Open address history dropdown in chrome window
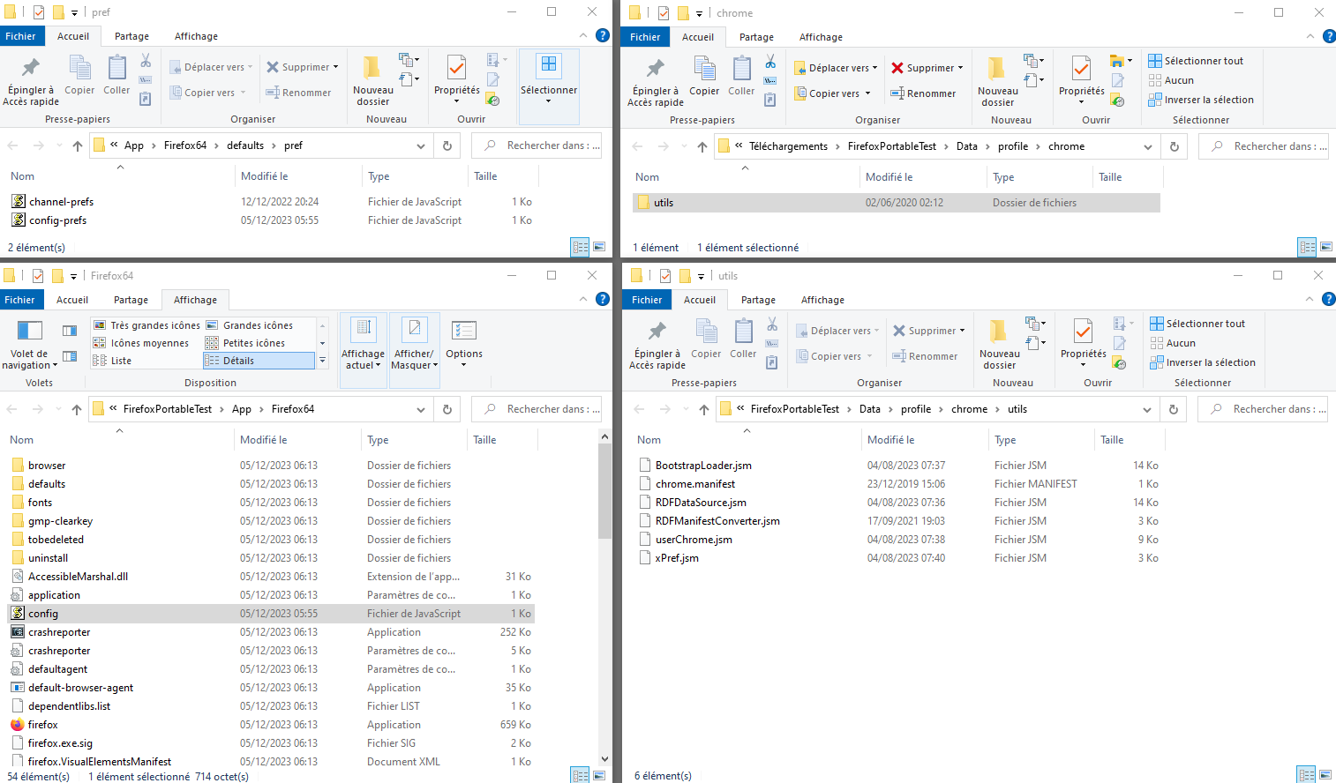Image resolution: width=1336 pixels, height=783 pixels. (x=1148, y=146)
